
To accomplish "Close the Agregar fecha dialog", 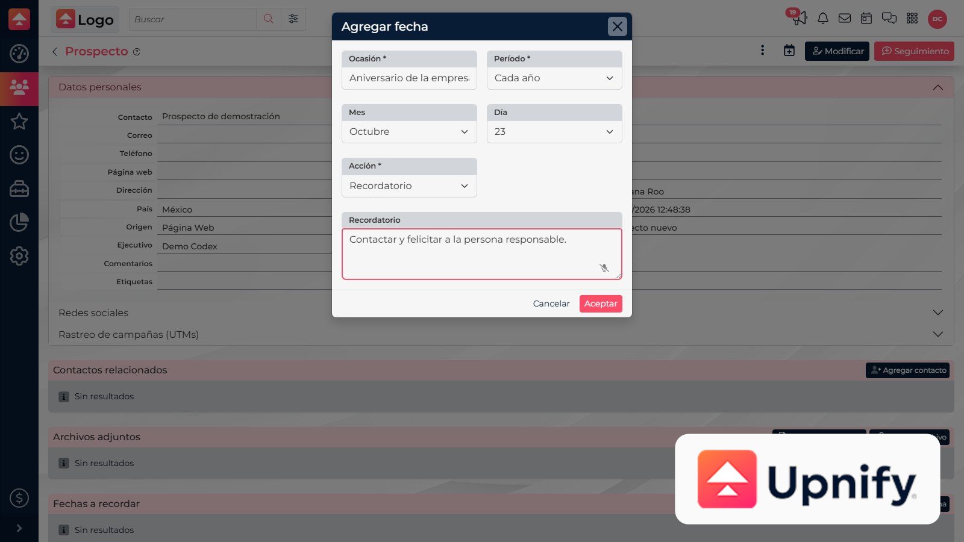I will 618,26.
